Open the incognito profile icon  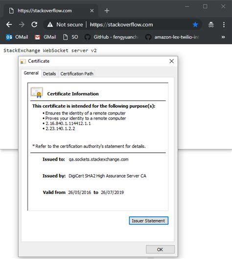[211, 24]
